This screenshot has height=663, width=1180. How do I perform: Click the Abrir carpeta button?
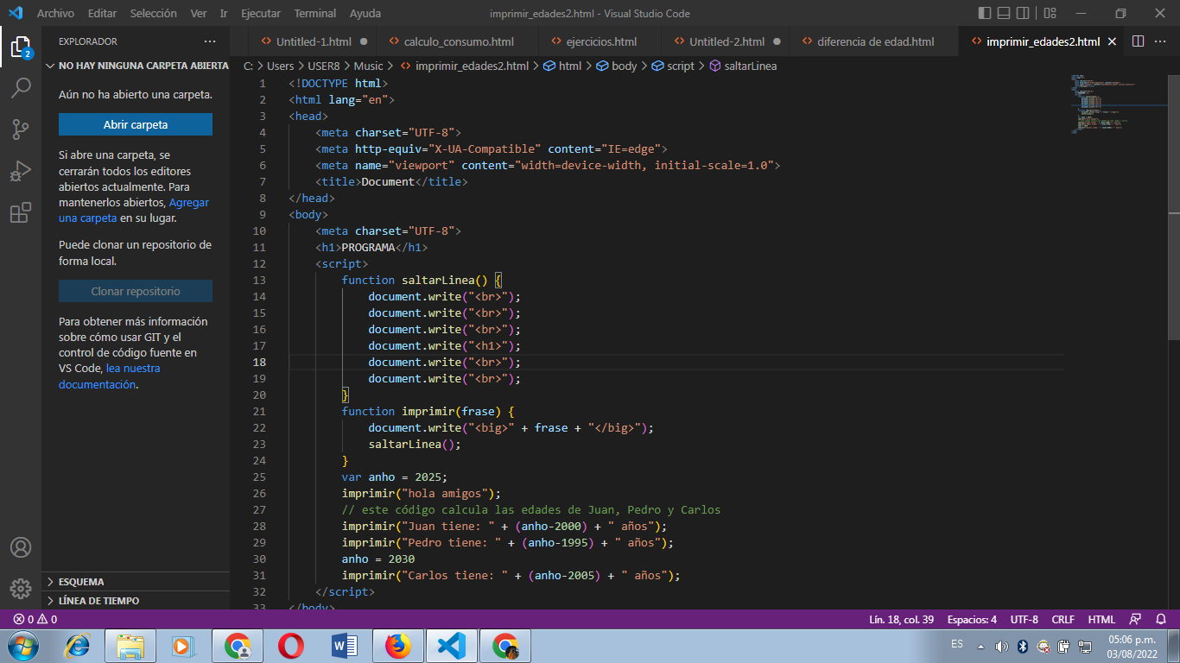tap(136, 124)
